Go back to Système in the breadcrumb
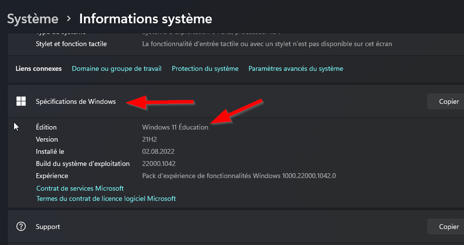The image size is (464, 245). click(33, 19)
